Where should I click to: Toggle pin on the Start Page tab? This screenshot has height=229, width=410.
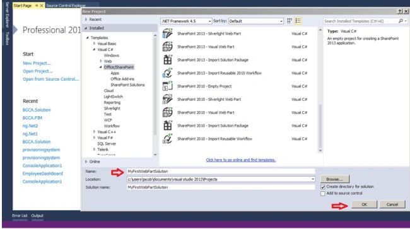[37, 5]
